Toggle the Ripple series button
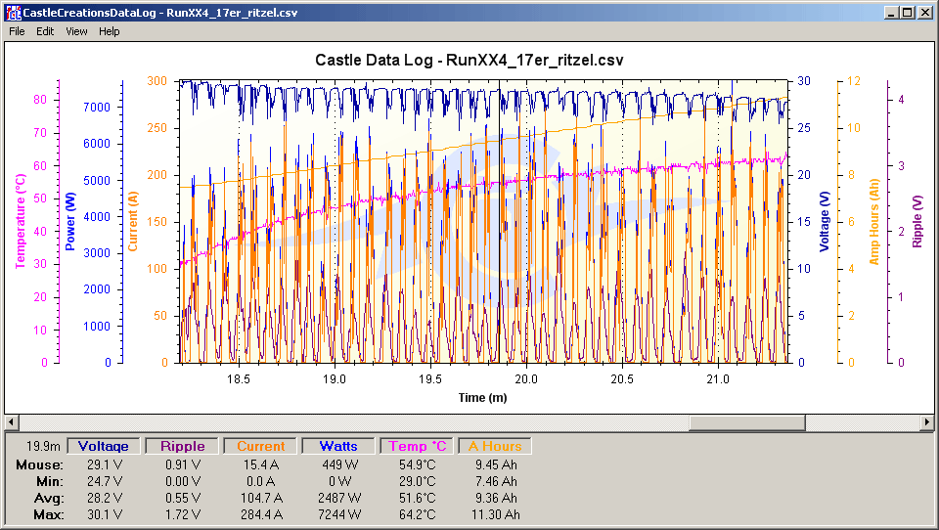The image size is (939, 530). pos(183,446)
